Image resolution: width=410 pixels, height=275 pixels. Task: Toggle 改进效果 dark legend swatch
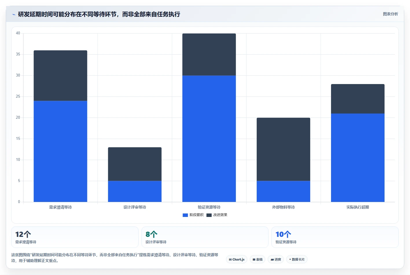pos(209,215)
